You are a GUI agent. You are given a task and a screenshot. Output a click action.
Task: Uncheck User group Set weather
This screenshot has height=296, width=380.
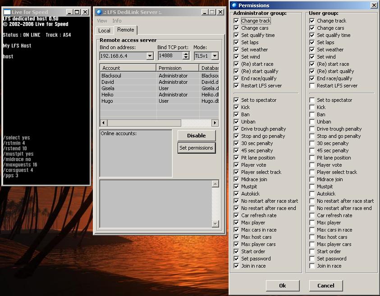[x=312, y=50]
